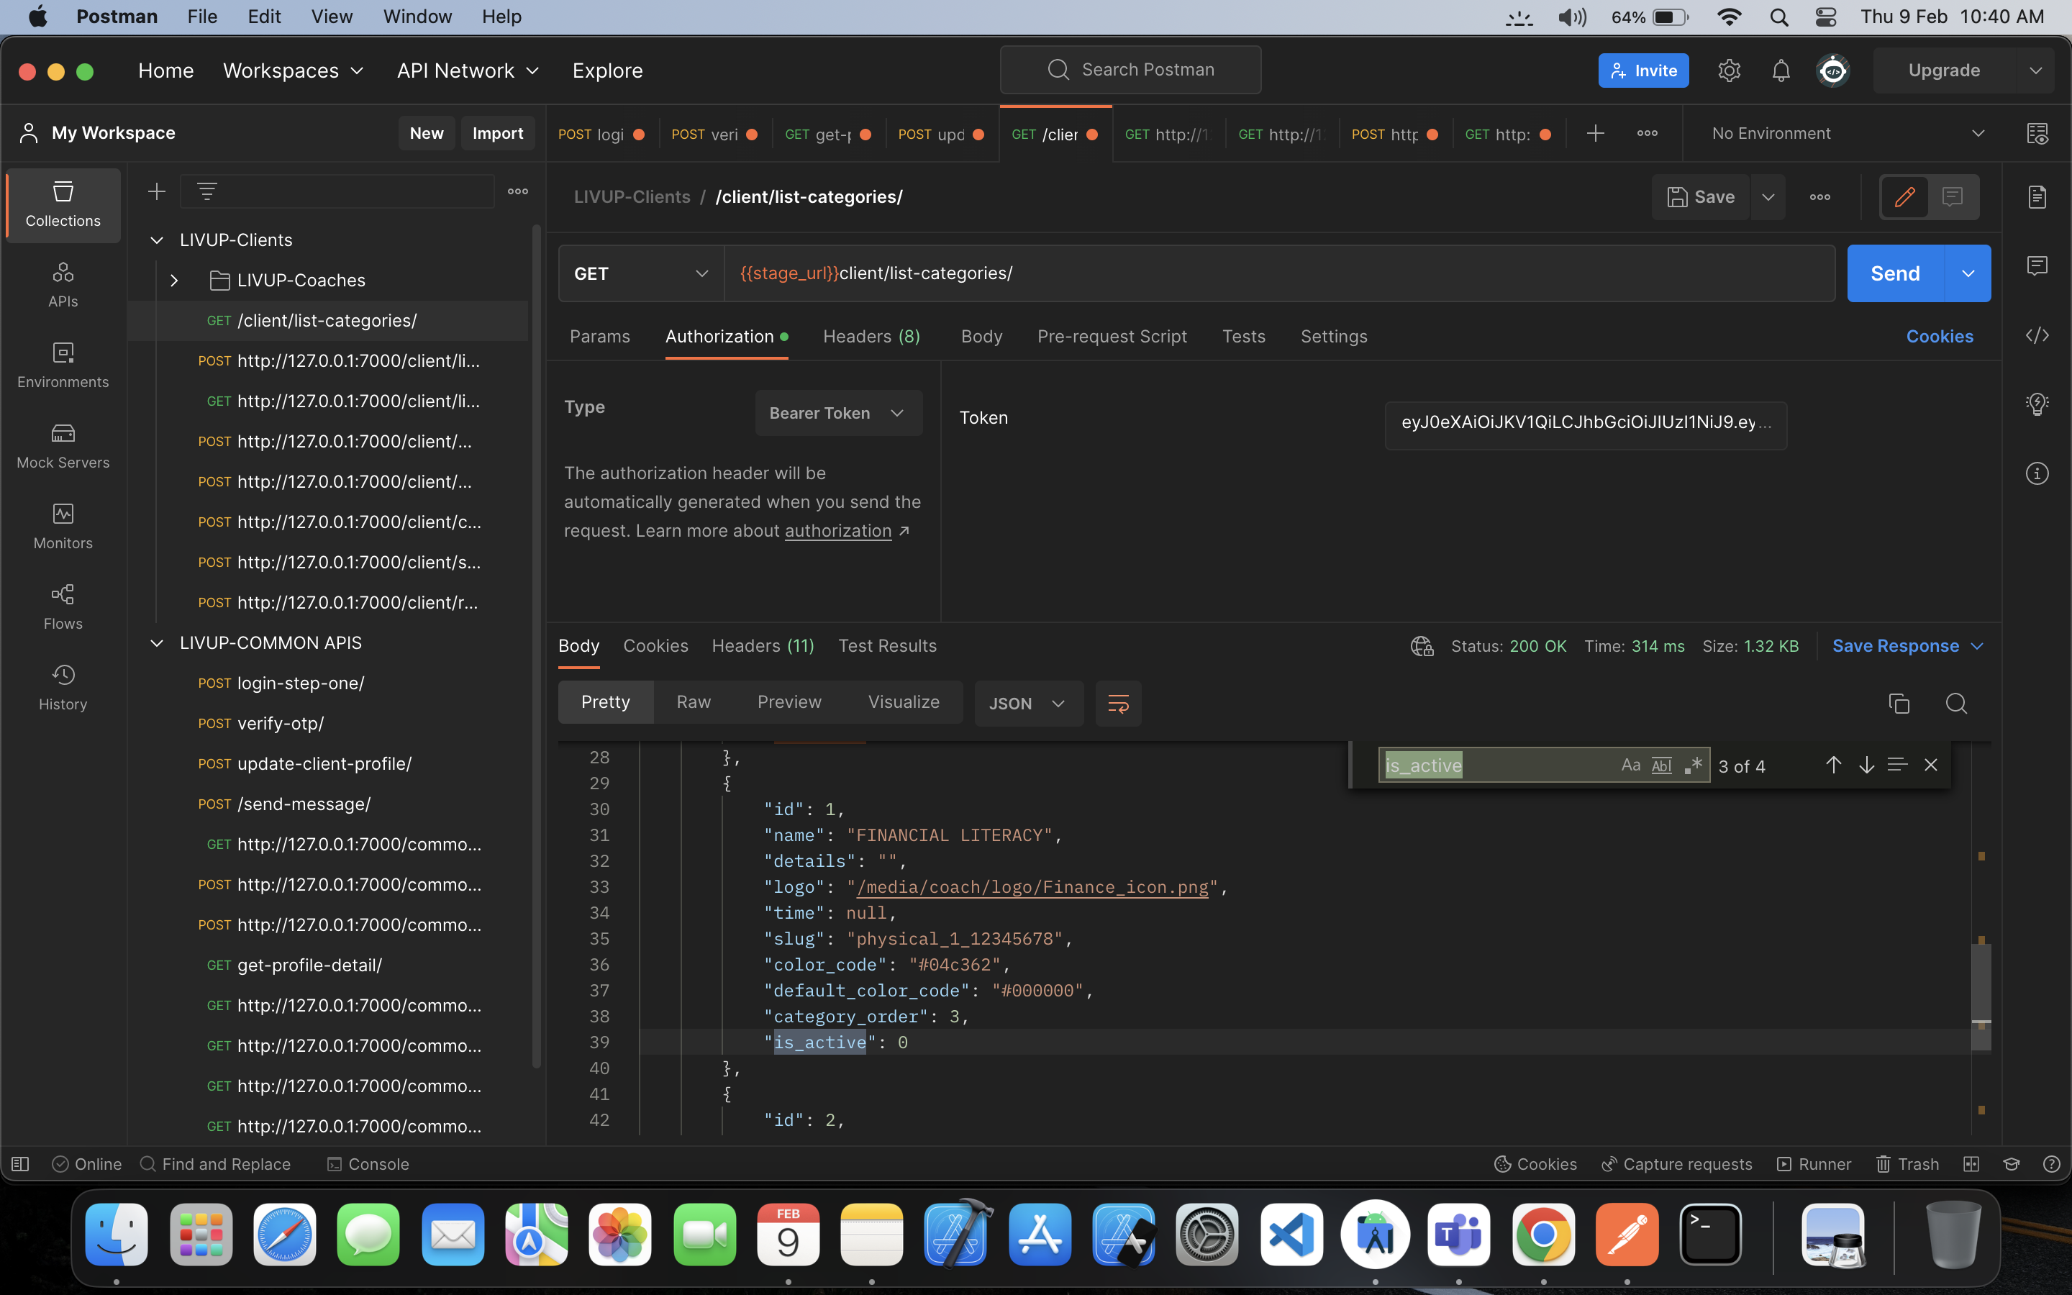Open the Save options arrow
This screenshot has height=1295, width=2072.
(1768, 197)
